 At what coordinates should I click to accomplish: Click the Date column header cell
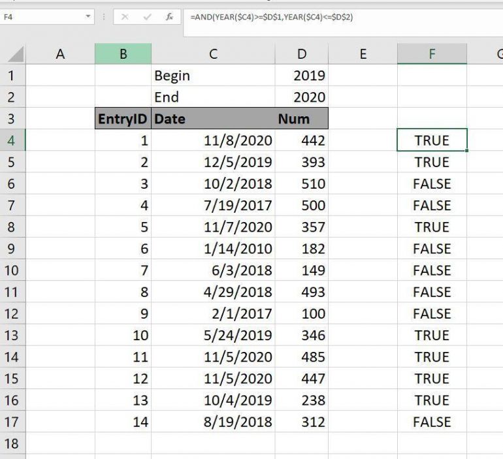click(213, 119)
